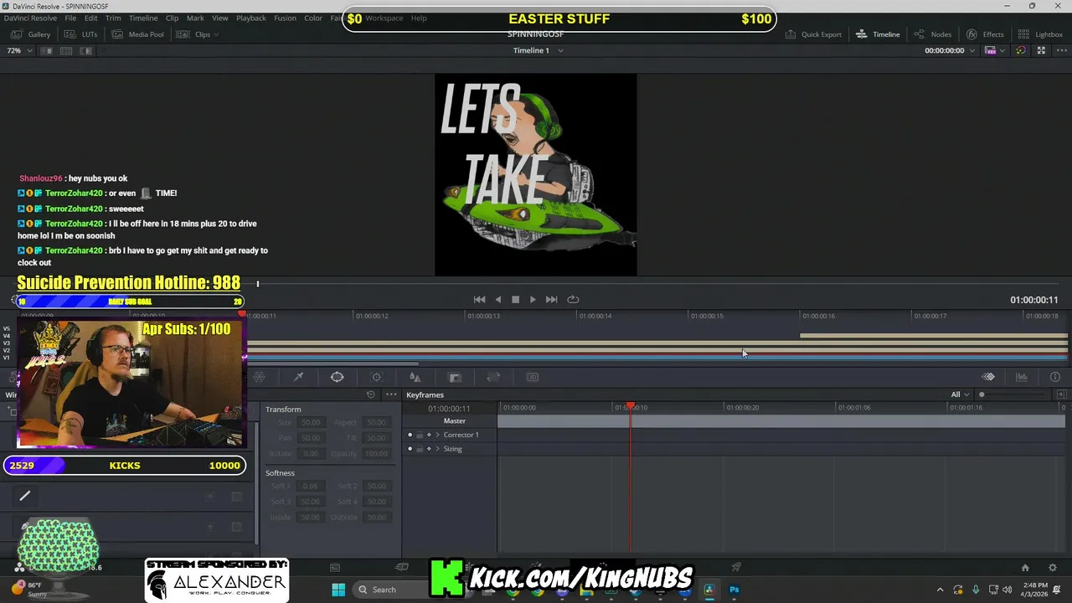Jump to last frame
This screenshot has height=603, width=1072.
(x=551, y=299)
